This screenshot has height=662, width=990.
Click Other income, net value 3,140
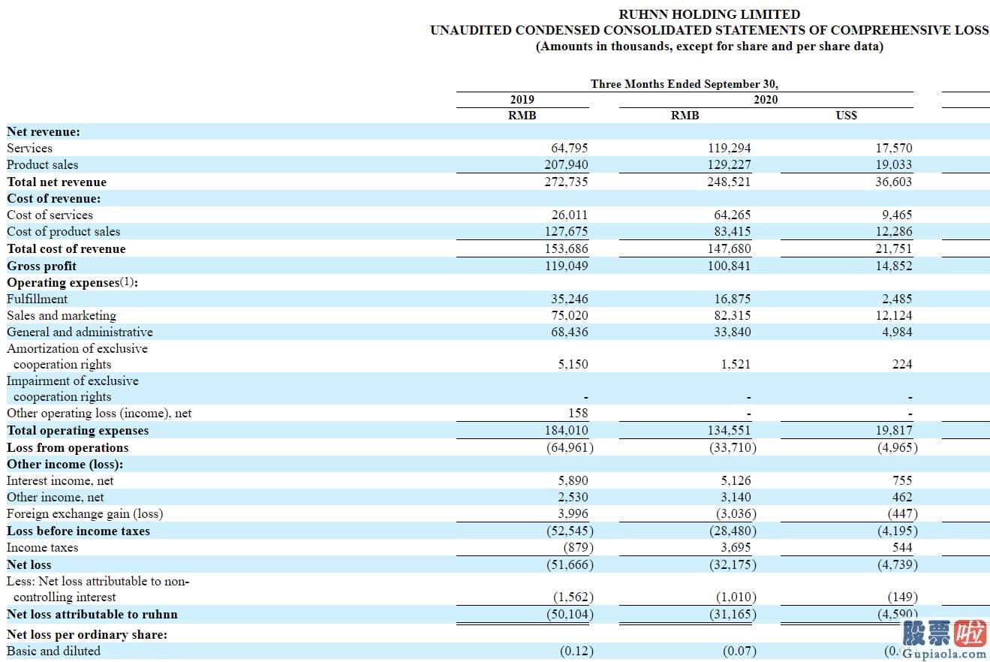click(x=736, y=498)
